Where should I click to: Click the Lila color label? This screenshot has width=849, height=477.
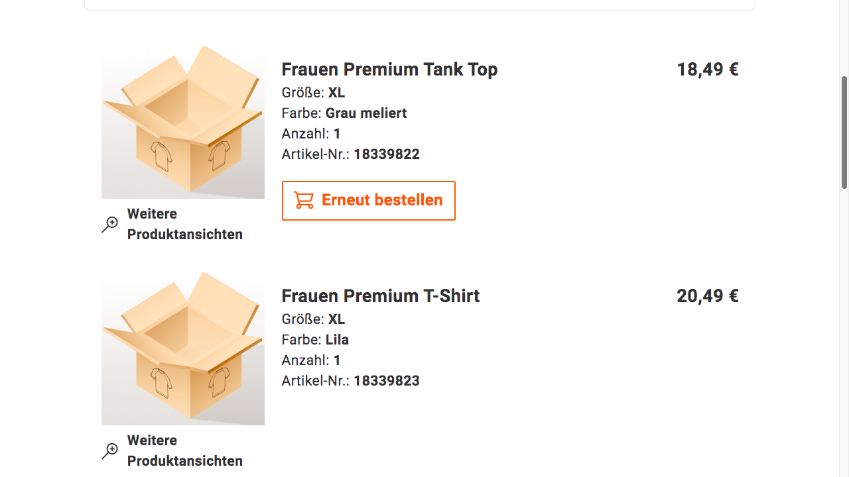pyautogui.click(x=337, y=340)
